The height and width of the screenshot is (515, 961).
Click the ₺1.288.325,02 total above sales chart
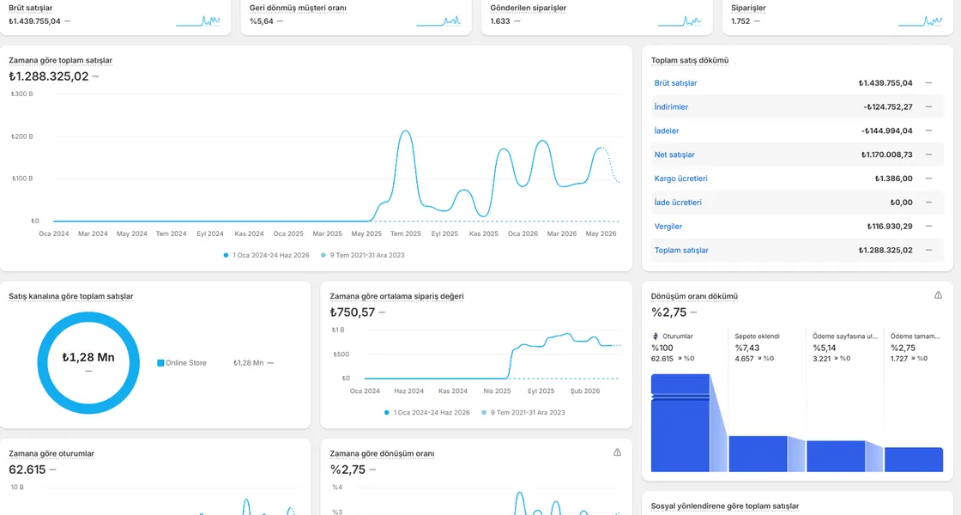tap(48, 76)
